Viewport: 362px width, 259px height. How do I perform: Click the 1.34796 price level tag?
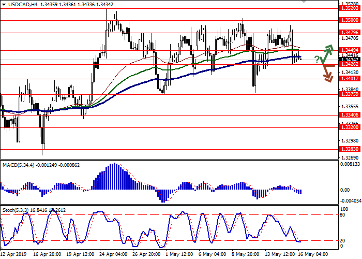click(x=349, y=32)
